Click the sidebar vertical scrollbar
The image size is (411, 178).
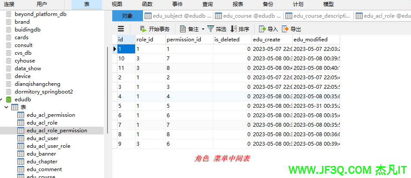point(107,65)
